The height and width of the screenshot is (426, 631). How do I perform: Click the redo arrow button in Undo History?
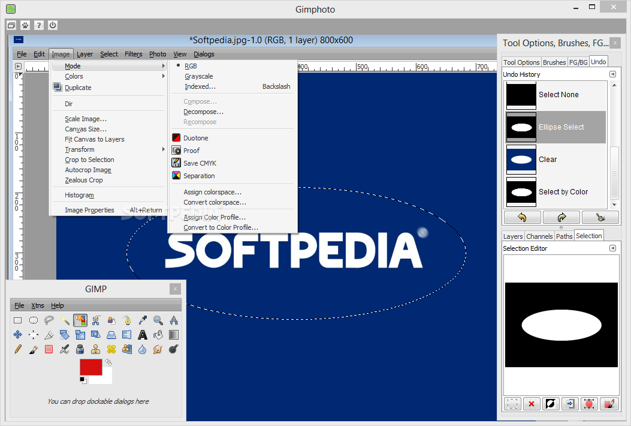[561, 217]
